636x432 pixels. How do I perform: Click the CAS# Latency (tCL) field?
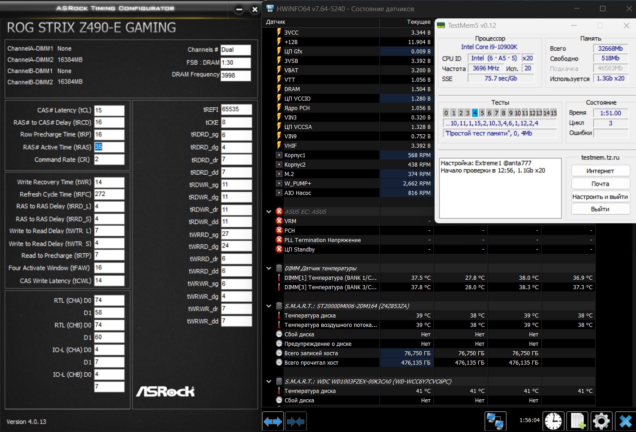[x=109, y=110]
